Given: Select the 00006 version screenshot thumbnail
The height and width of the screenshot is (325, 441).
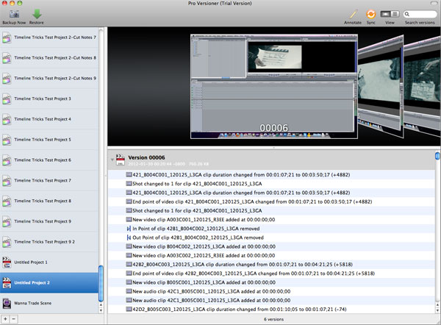Looking at the screenshot, I should click(274, 86).
